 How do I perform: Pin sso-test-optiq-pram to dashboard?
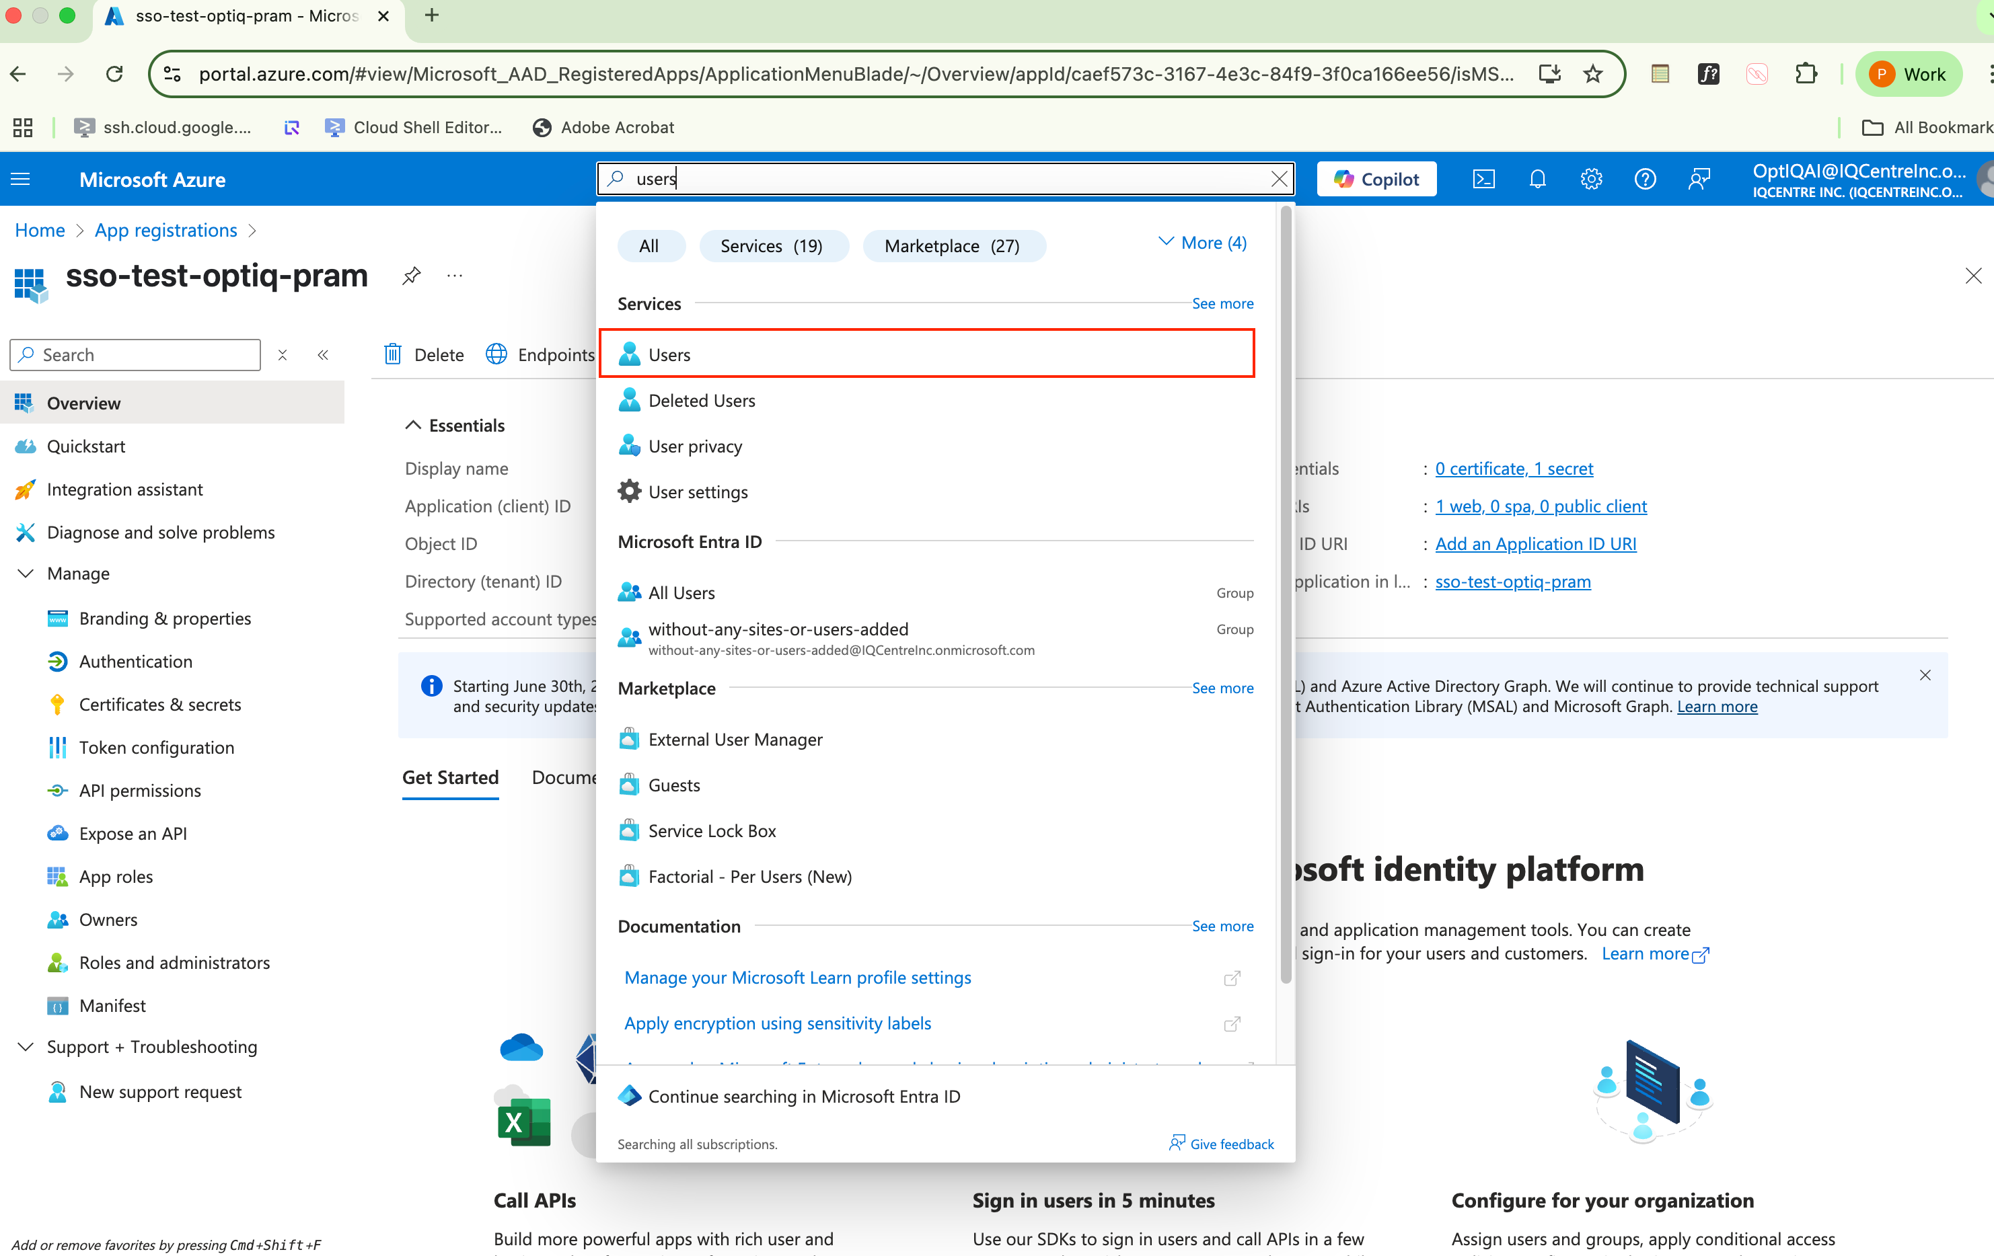pyautogui.click(x=412, y=276)
